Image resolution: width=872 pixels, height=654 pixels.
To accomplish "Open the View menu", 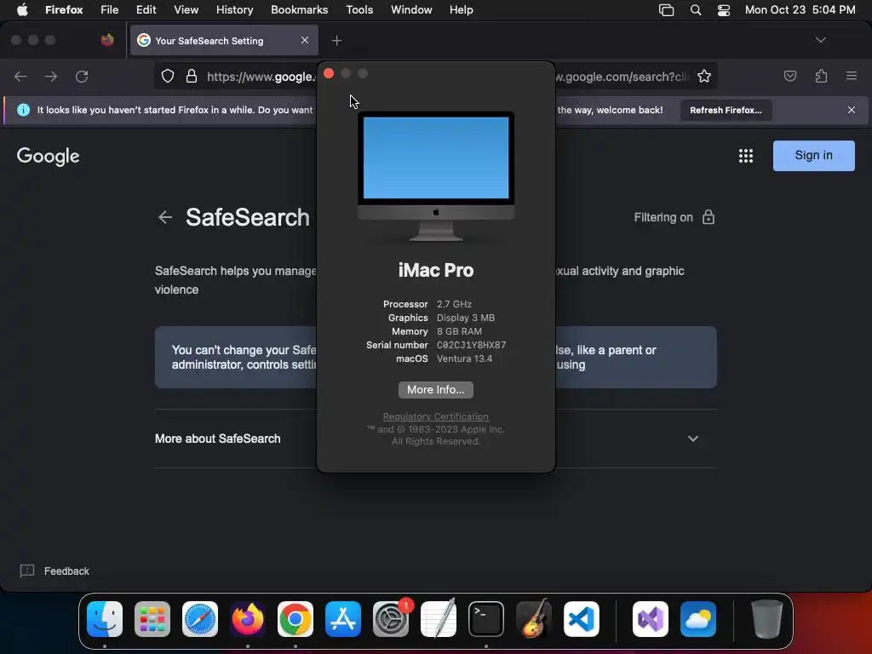I will click(x=186, y=9).
